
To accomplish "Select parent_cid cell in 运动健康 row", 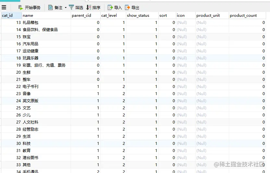I will tap(86, 51).
